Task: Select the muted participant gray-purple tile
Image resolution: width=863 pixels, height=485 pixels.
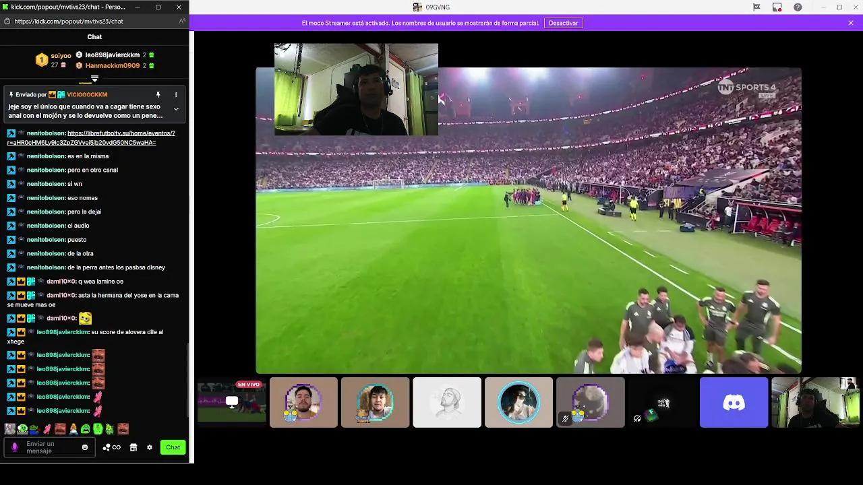Action: coord(591,402)
